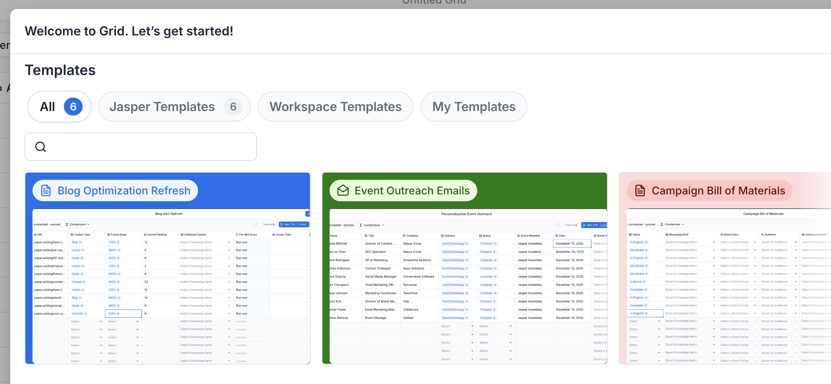The image size is (831, 384).
Task: Show the My Templates tab
Action: pos(474,107)
